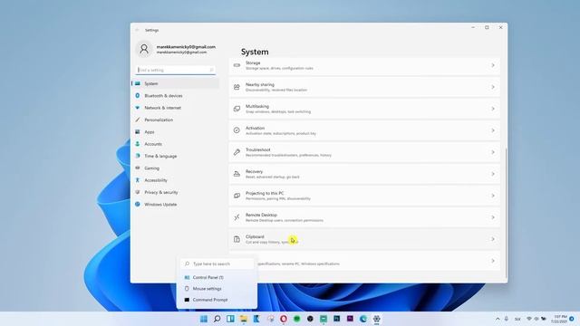Screen dimensions: 580x326
Task: Click the Troubleshoot wrench icon
Action: 237,152
